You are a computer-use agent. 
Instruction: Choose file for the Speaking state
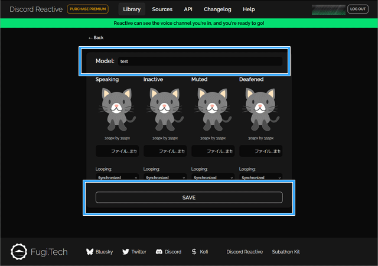[117, 151]
